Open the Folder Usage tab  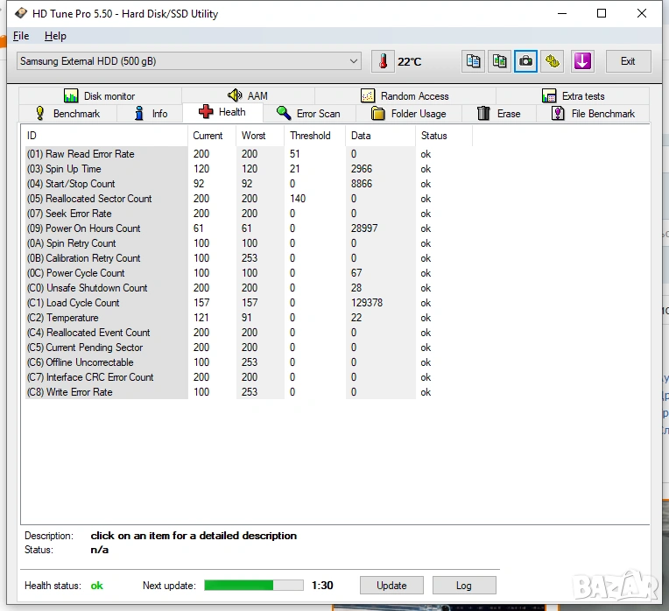tap(408, 114)
